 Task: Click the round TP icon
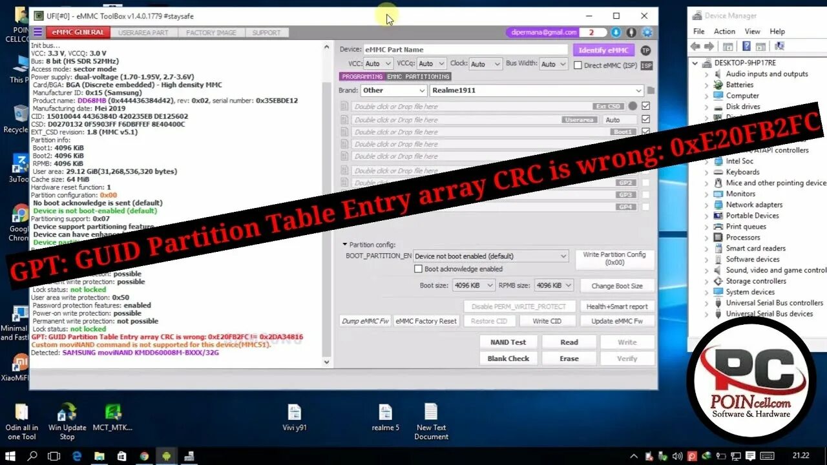point(645,50)
